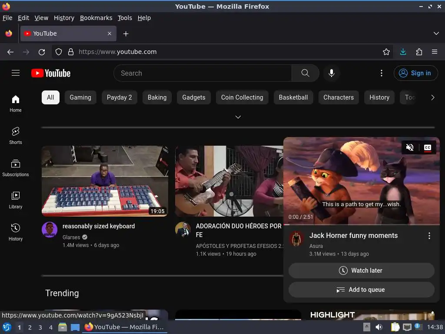Screen dimensions: 445x334
Task: Select the History filter chip
Action: (379, 97)
